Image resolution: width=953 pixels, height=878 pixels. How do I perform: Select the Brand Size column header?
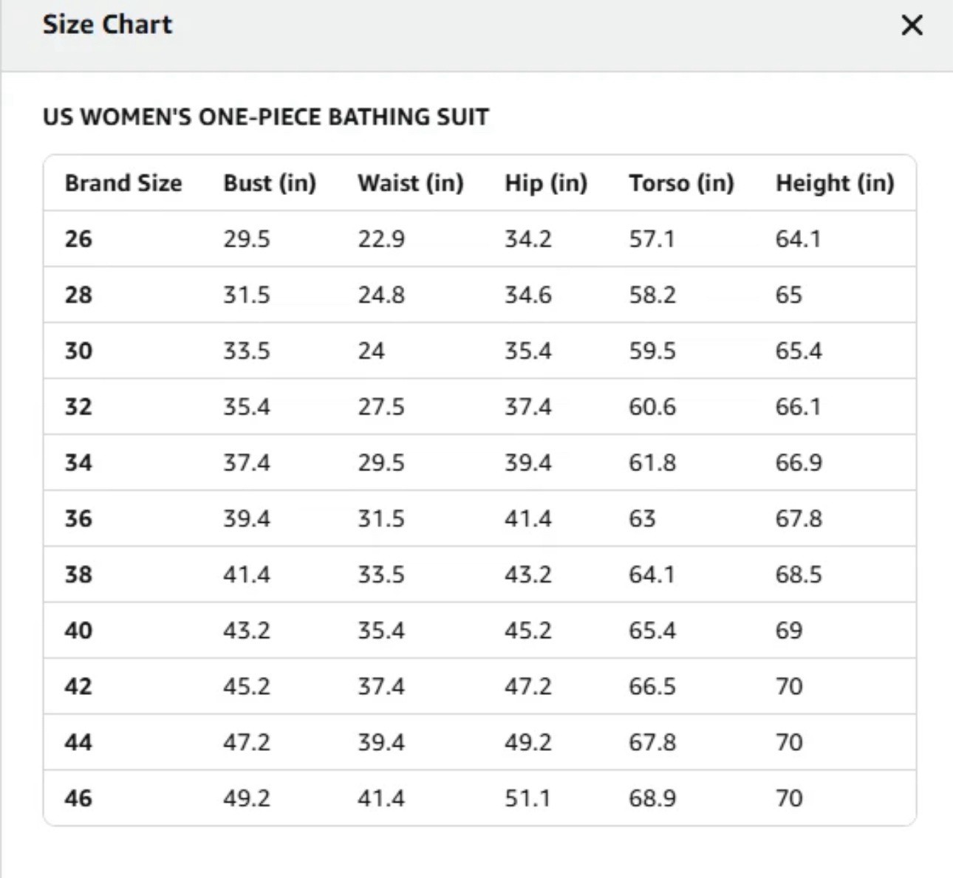pyautogui.click(x=123, y=183)
